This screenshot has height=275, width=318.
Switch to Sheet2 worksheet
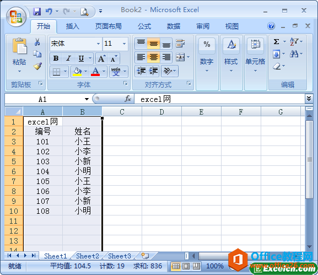[88, 256]
